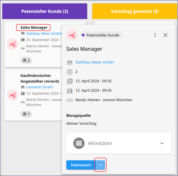Select the Vorschlag gemacht (3) column header
The image size is (178, 176).
coord(135,11)
